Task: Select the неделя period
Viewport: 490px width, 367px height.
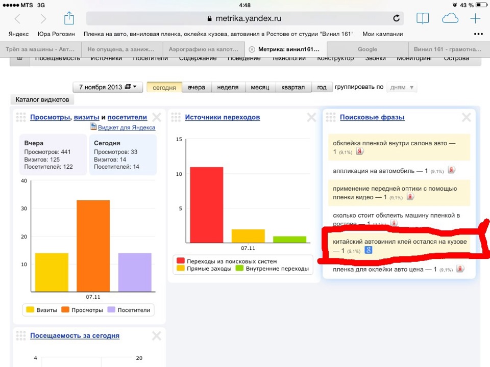Action: click(x=228, y=87)
